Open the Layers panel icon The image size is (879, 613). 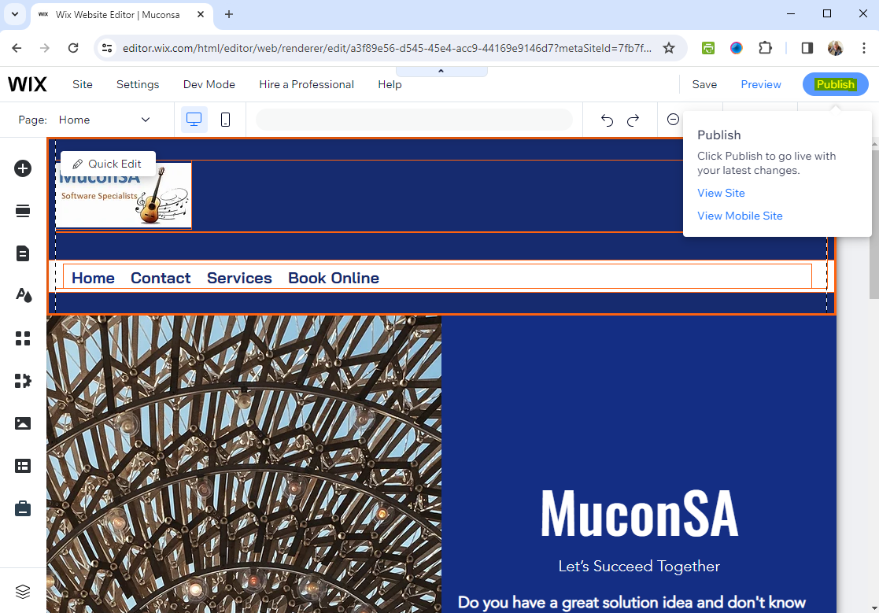(x=23, y=592)
